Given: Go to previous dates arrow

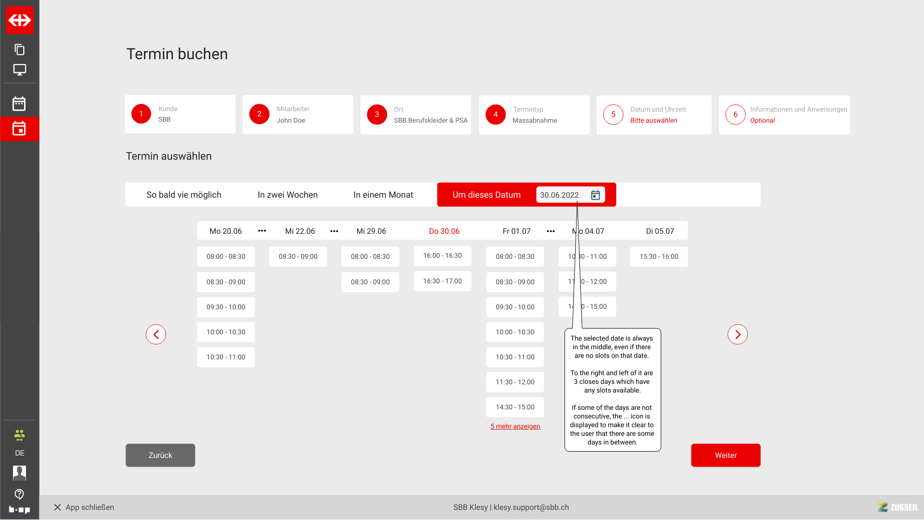Looking at the screenshot, I should click(x=156, y=334).
